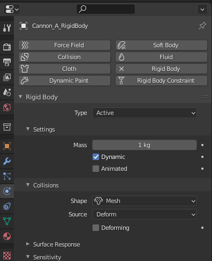Collapse the Rigid Body panel
Image resolution: width=212 pixels, height=261 pixels.
click(20, 97)
